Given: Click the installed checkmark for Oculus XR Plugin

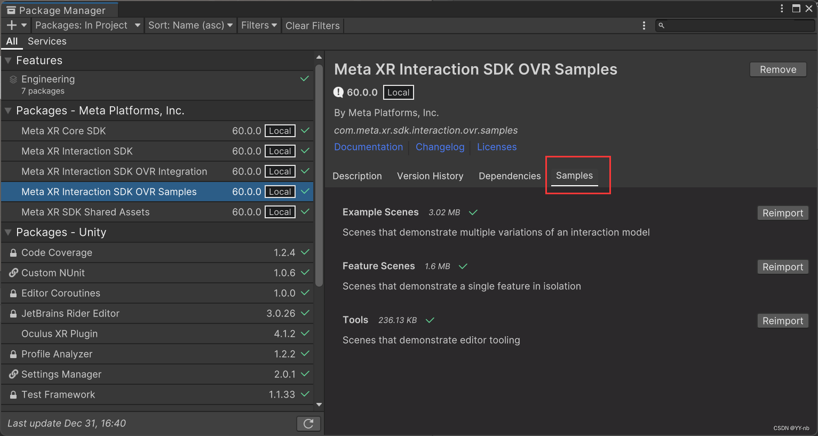Looking at the screenshot, I should click(x=305, y=333).
